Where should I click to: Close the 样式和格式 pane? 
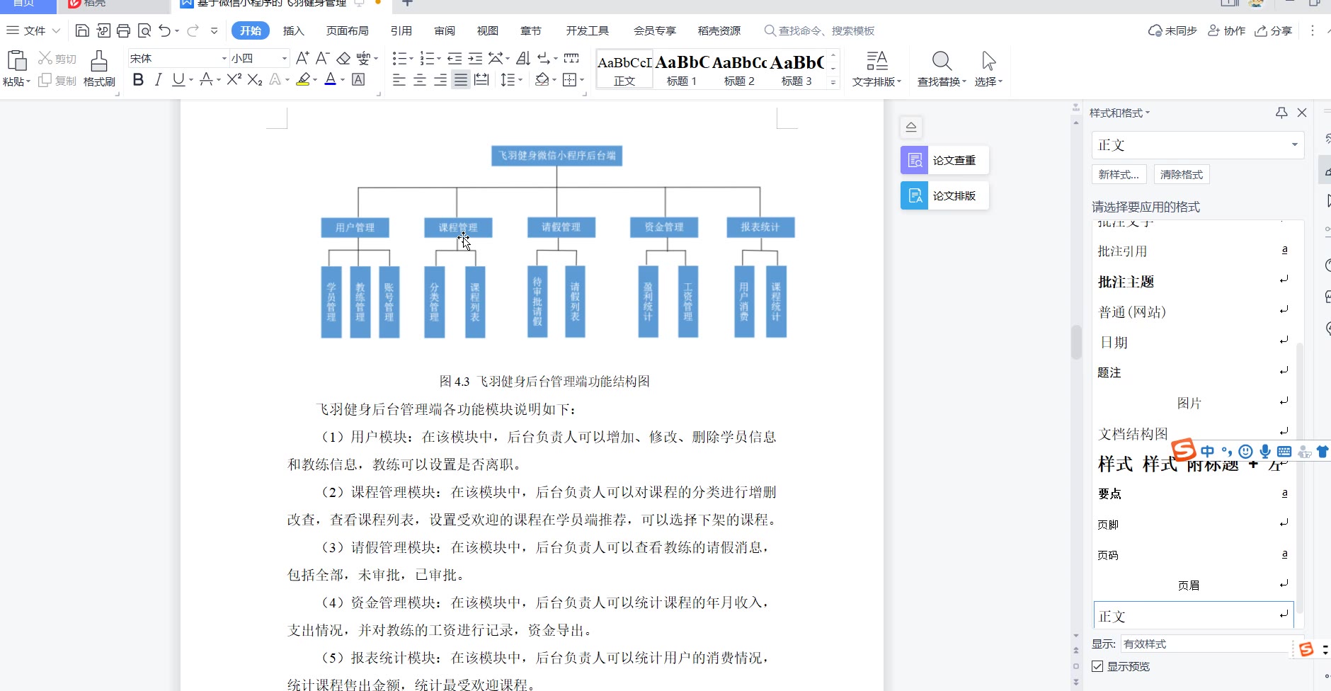1302,113
